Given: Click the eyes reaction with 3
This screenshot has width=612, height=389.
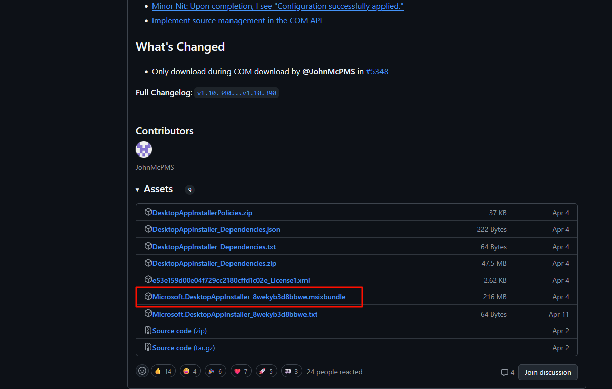Looking at the screenshot, I should click(x=292, y=372).
